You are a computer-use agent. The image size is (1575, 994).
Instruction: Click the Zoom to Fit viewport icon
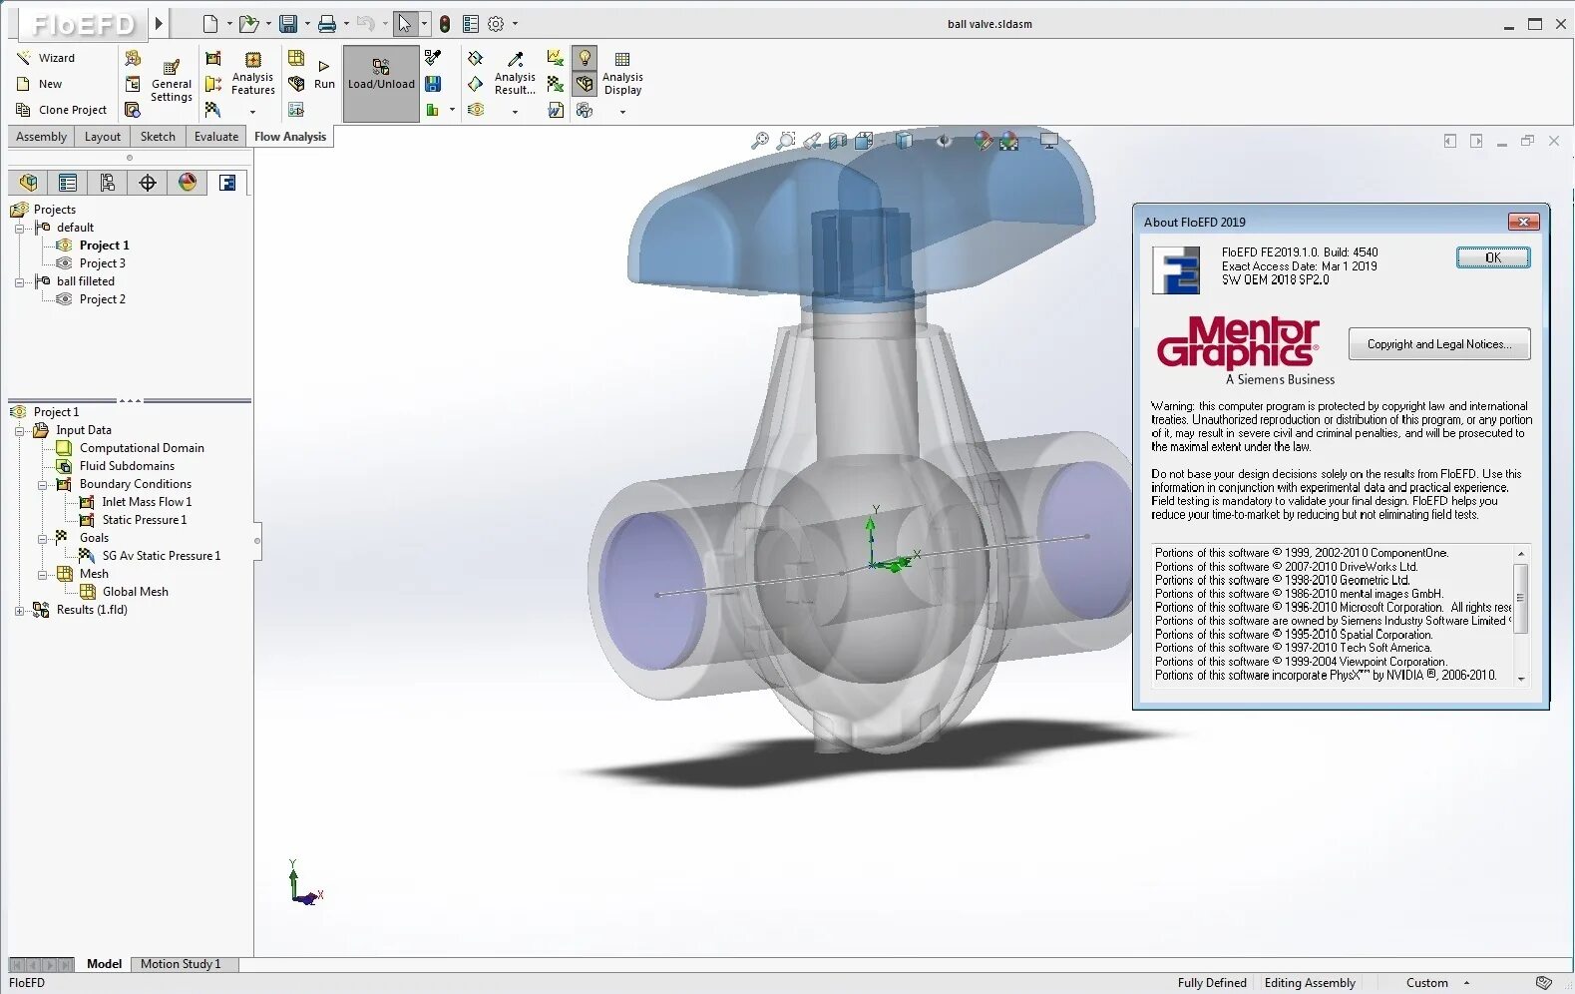[760, 141]
